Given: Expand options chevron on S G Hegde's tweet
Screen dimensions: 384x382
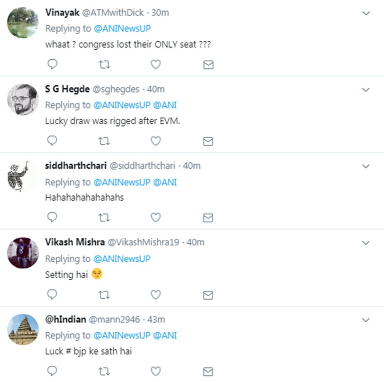Looking at the screenshot, I should click(x=366, y=90).
